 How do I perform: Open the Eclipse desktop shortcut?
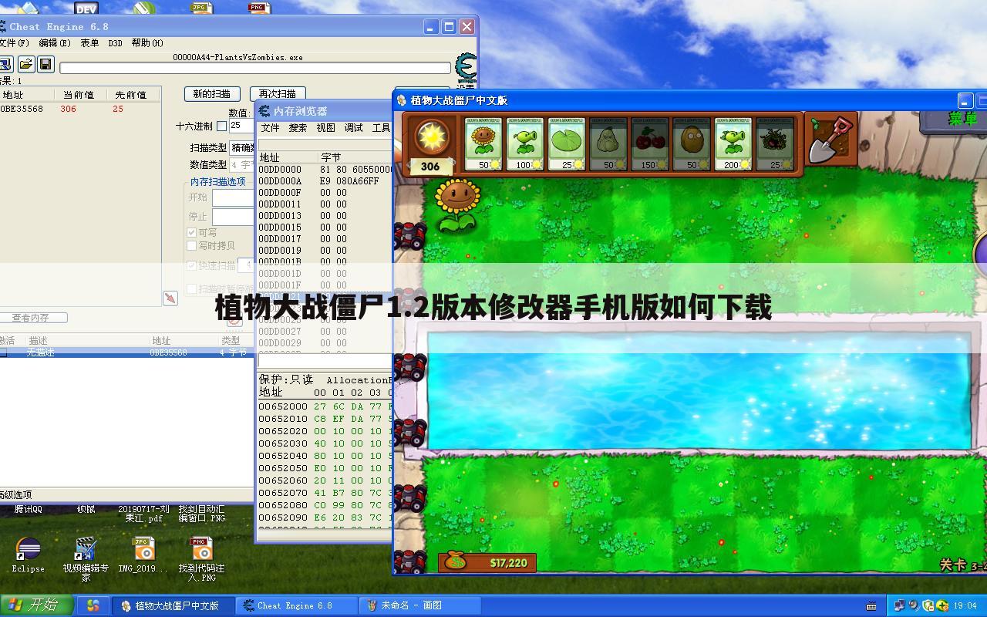click(x=28, y=555)
